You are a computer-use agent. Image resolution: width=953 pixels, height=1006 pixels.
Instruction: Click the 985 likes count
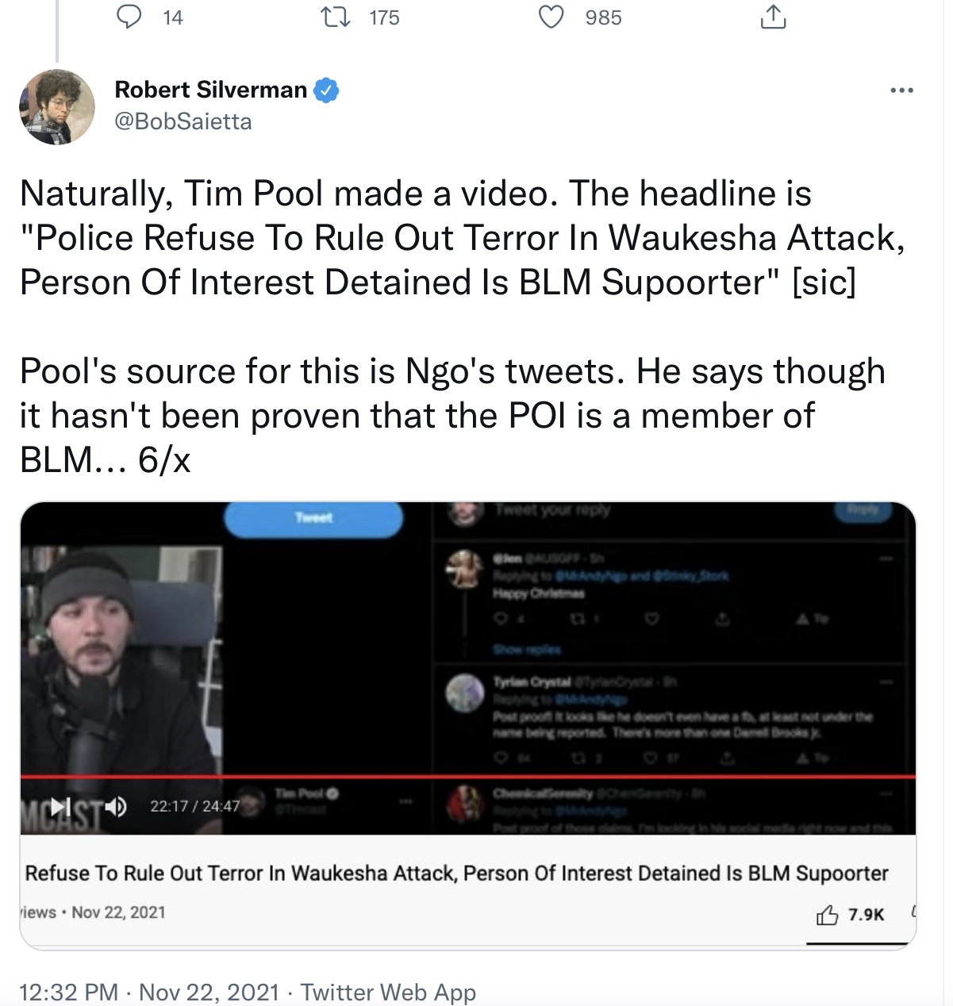pos(604,17)
